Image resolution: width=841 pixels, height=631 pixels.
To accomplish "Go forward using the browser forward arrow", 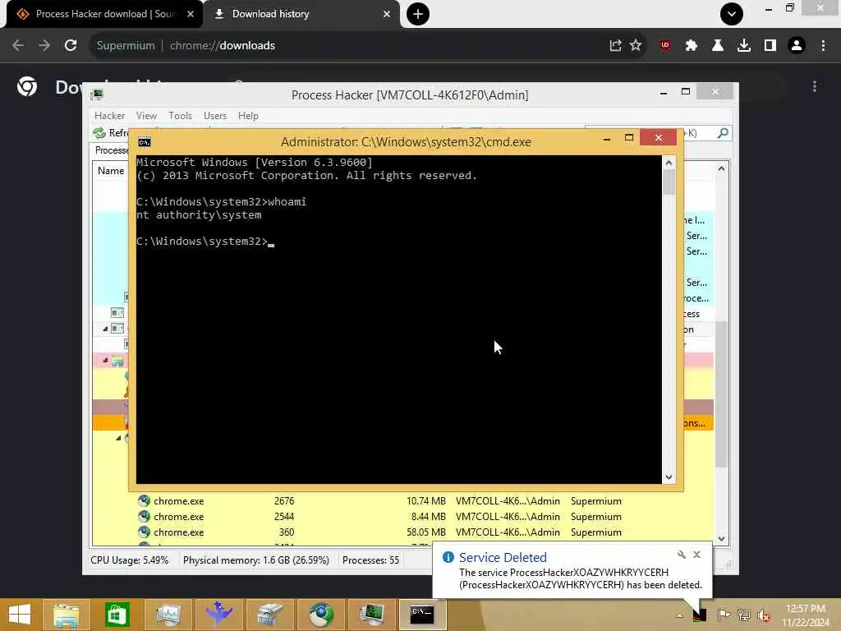I will tap(44, 46).
